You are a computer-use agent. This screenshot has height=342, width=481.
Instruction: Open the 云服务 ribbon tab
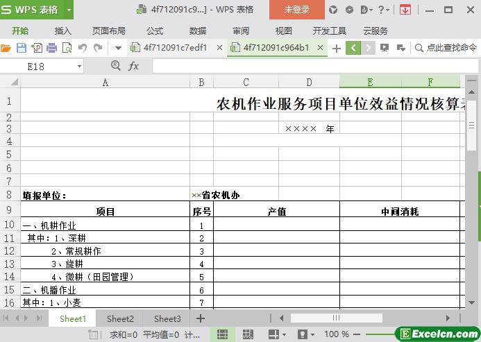coord(375,31)
